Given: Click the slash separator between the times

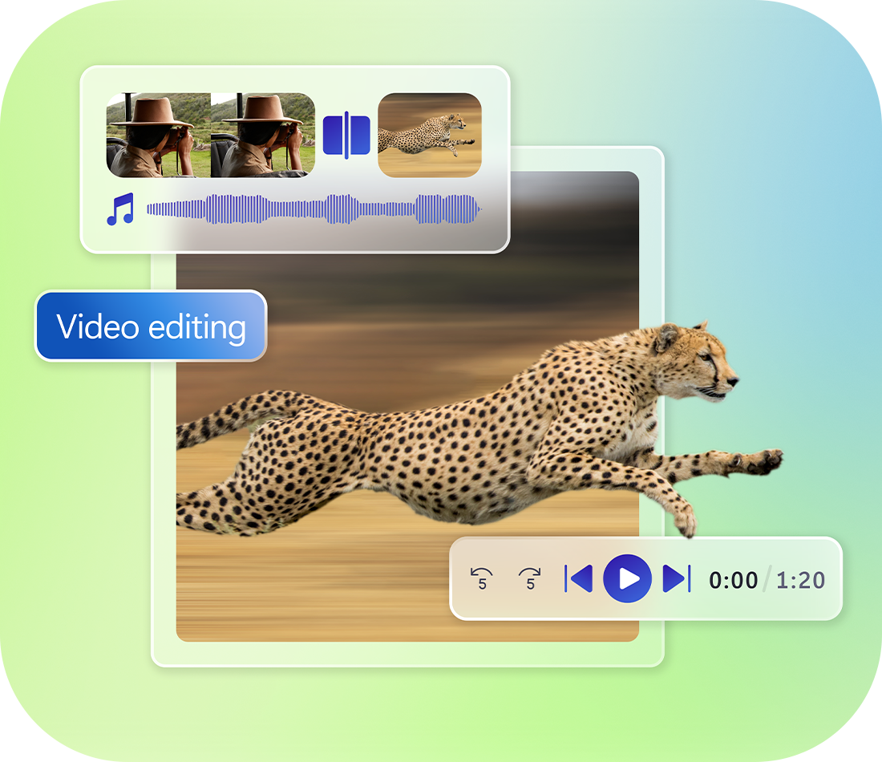Looking at the screenshot, I should [767, 580].
